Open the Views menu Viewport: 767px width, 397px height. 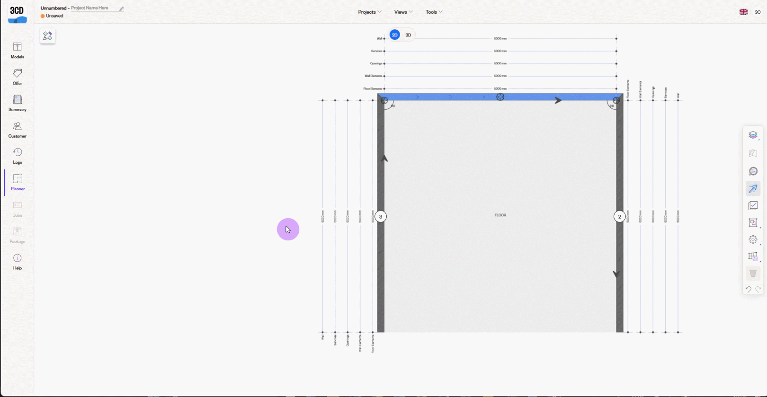click(403, 12)
